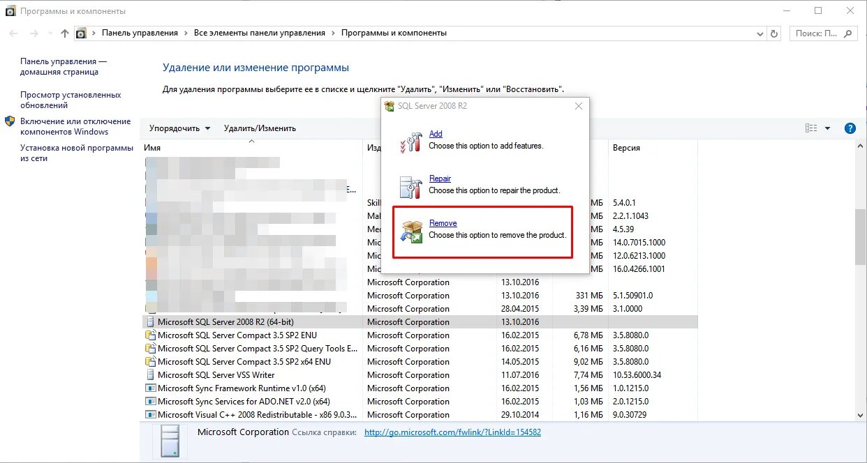Open the view options dropdown arrow
Viewport: 867px width, 463px height.
828,128
